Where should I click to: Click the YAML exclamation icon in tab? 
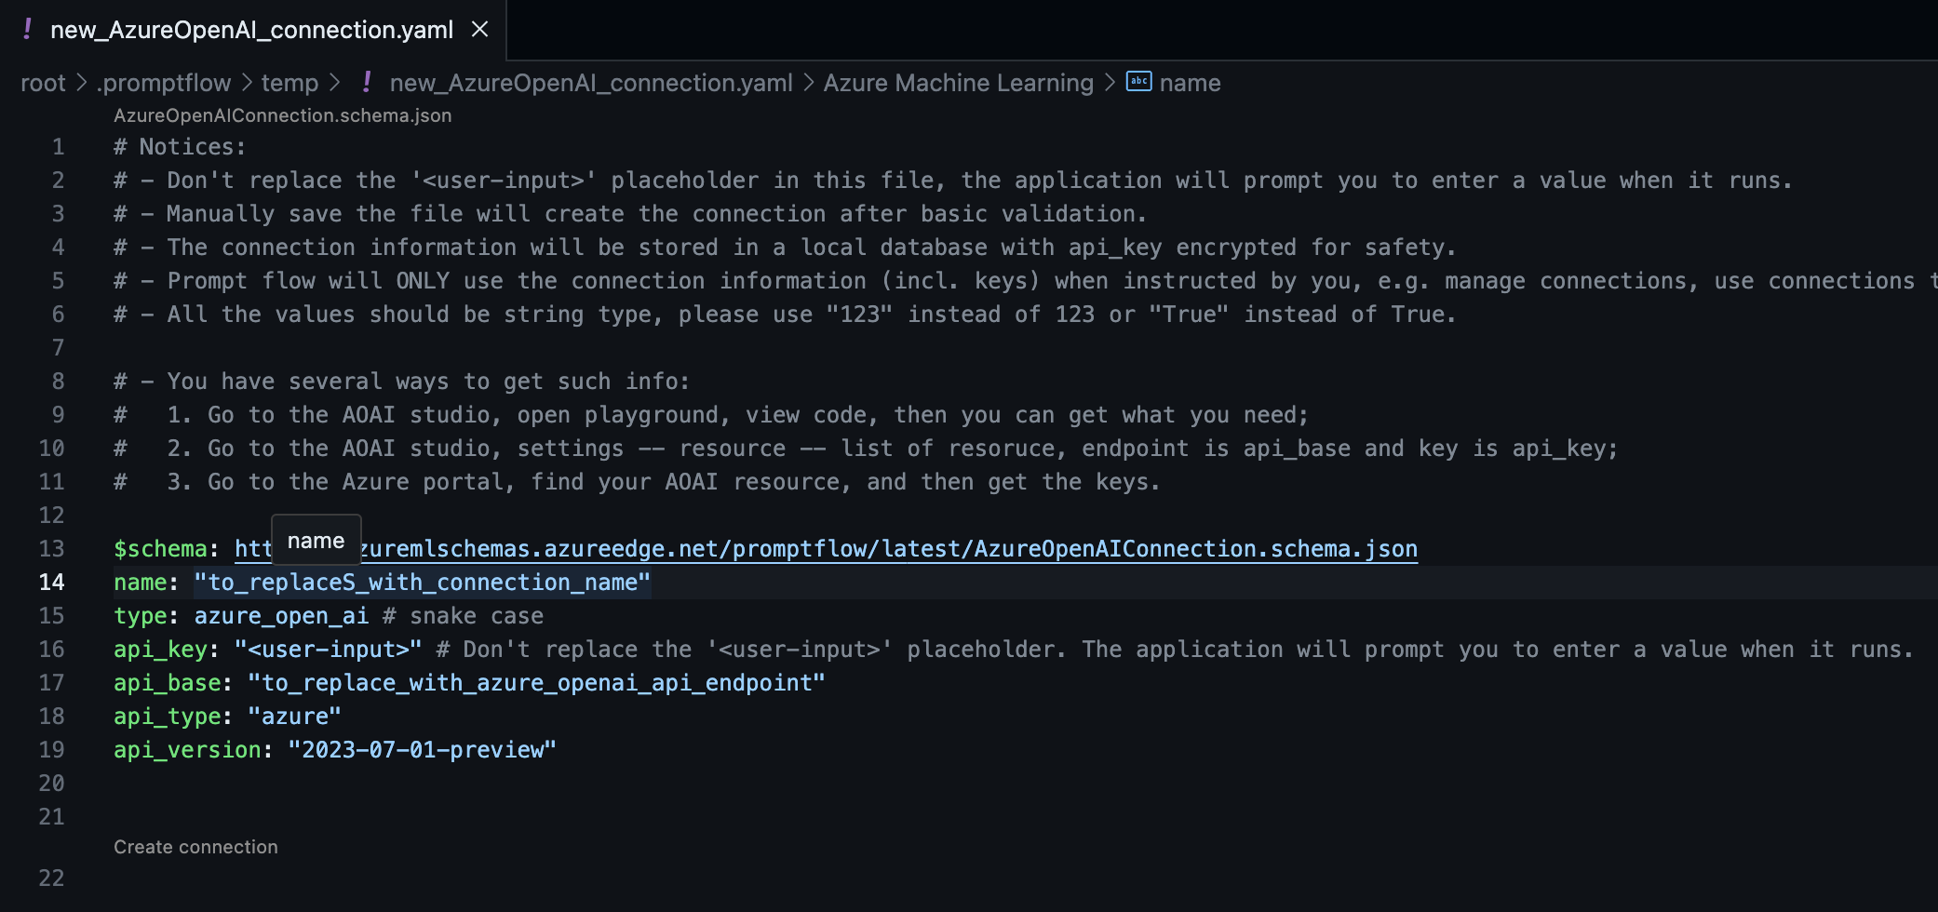27,29
